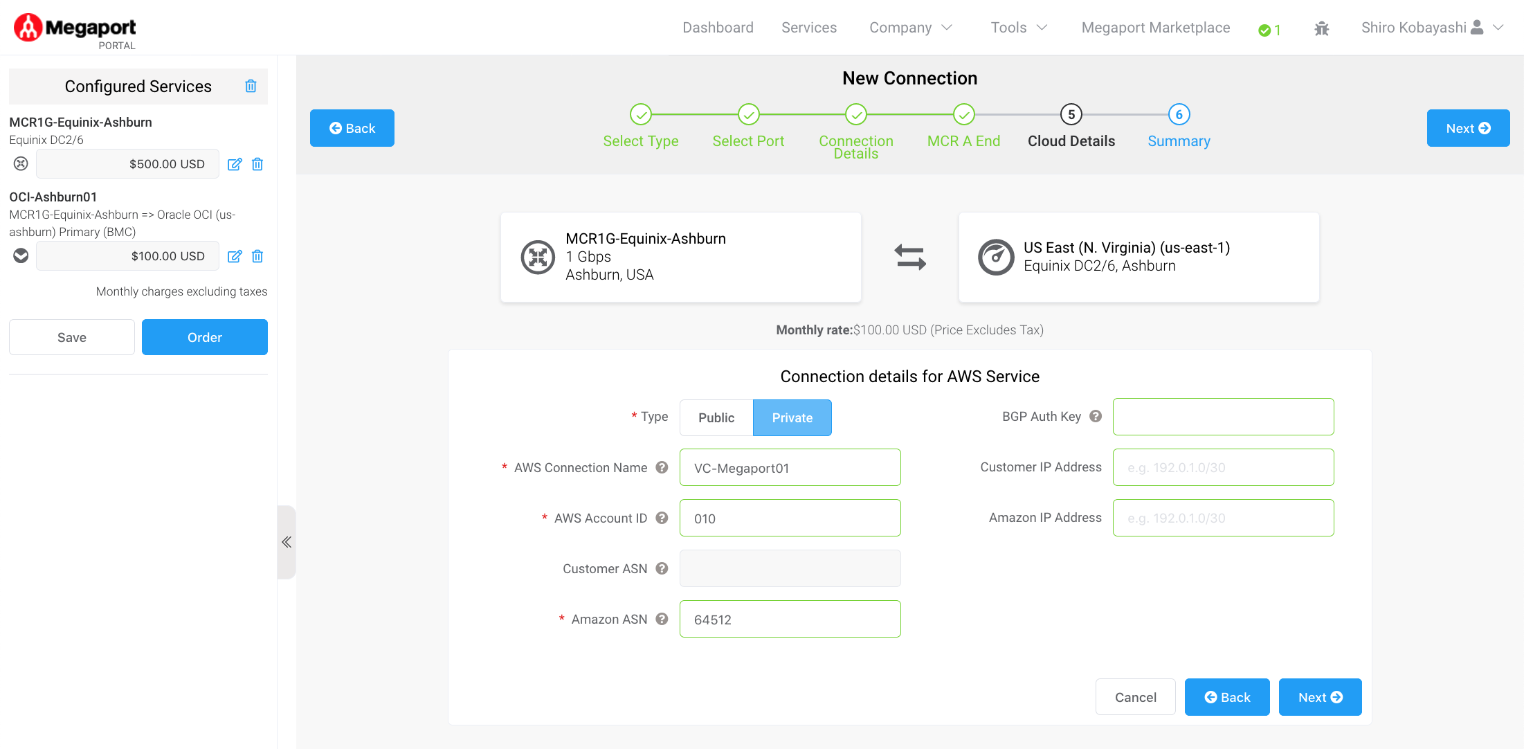Click the Summary step label
1524x749 pixels.
pyautogui.click(x=1179, y=141)
